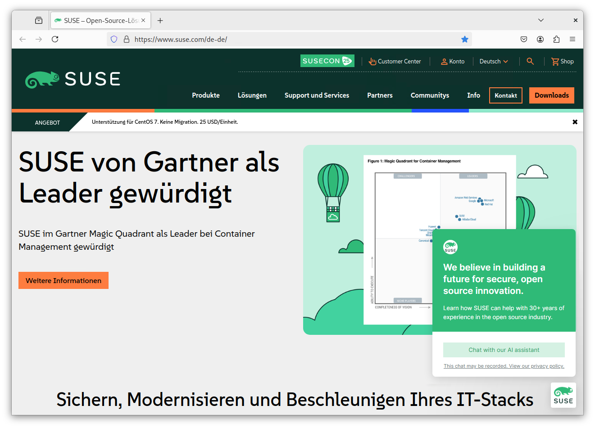Click the site security padlock icon

click(127, 39)
